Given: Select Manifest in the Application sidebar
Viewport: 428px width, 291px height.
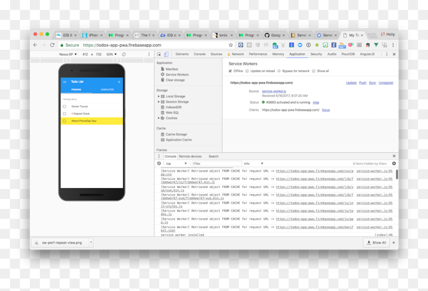Looking at the screenshot, I should [x=172, y=69].
